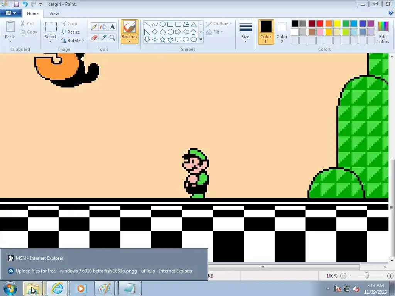Choose the Oval shape
The image size is (395, 296).
(x=163, y=24)
